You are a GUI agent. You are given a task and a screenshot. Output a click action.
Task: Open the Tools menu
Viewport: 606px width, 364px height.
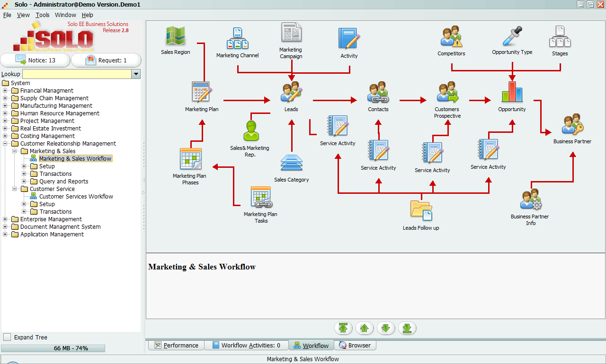click(42, 15)
